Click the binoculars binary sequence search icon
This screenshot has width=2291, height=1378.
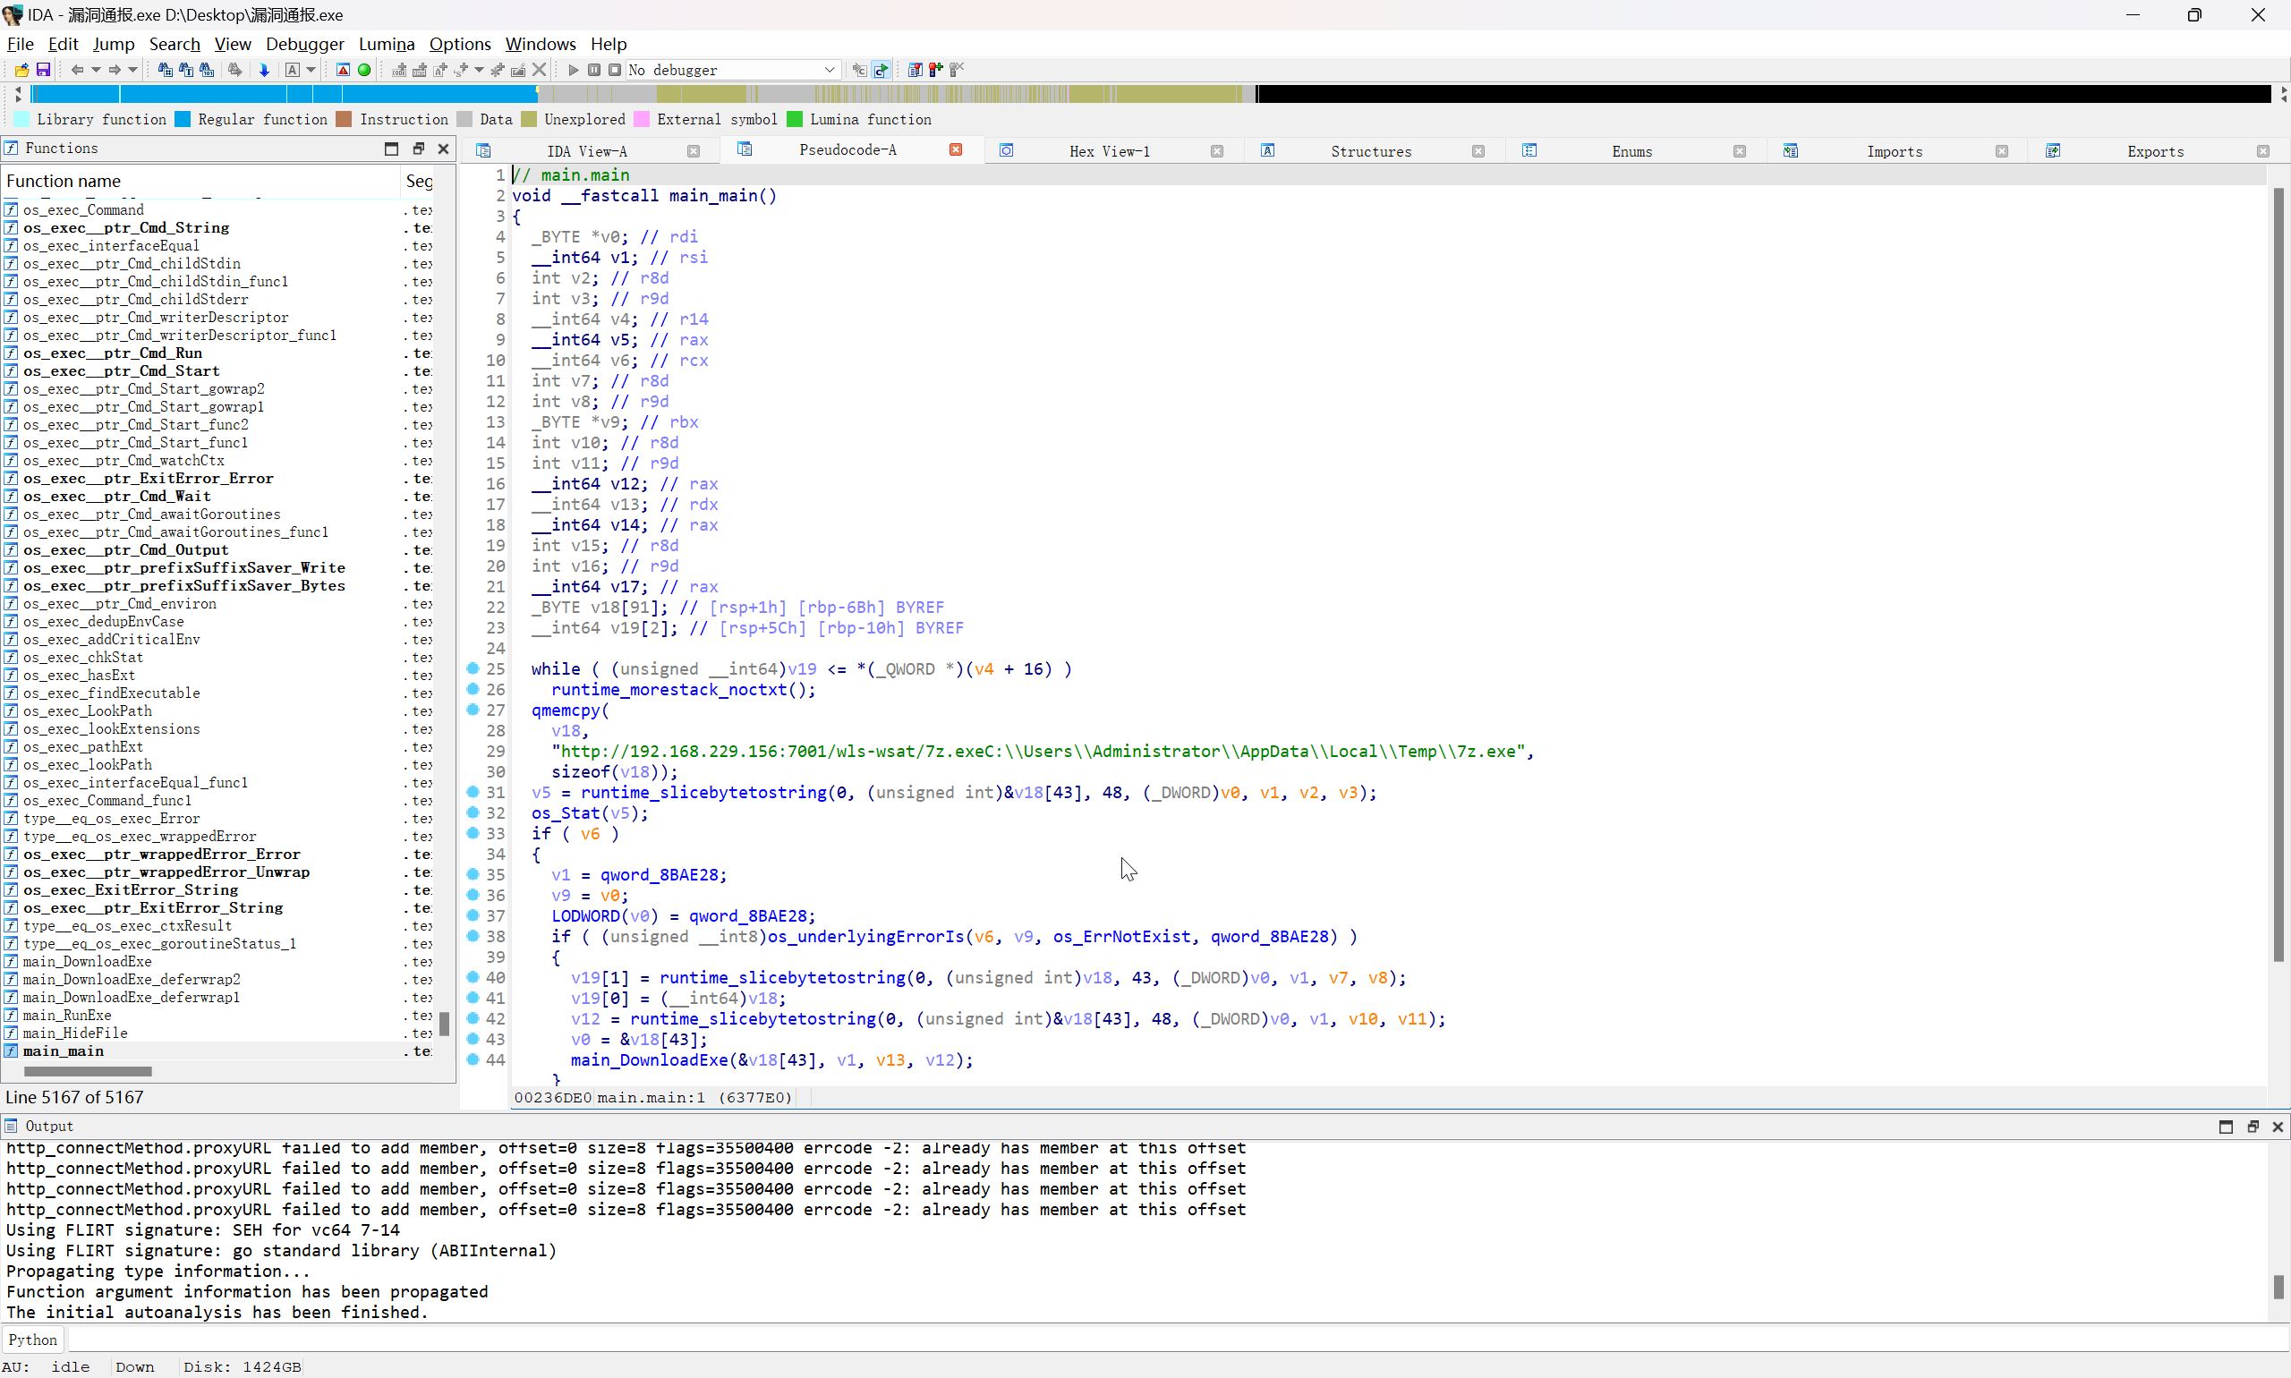206,70
